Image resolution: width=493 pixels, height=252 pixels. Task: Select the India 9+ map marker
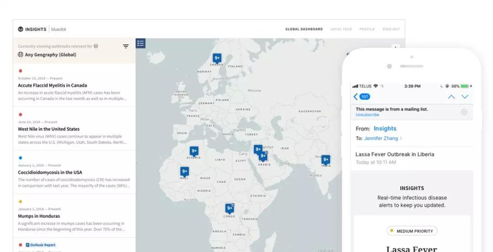[326, 160]
